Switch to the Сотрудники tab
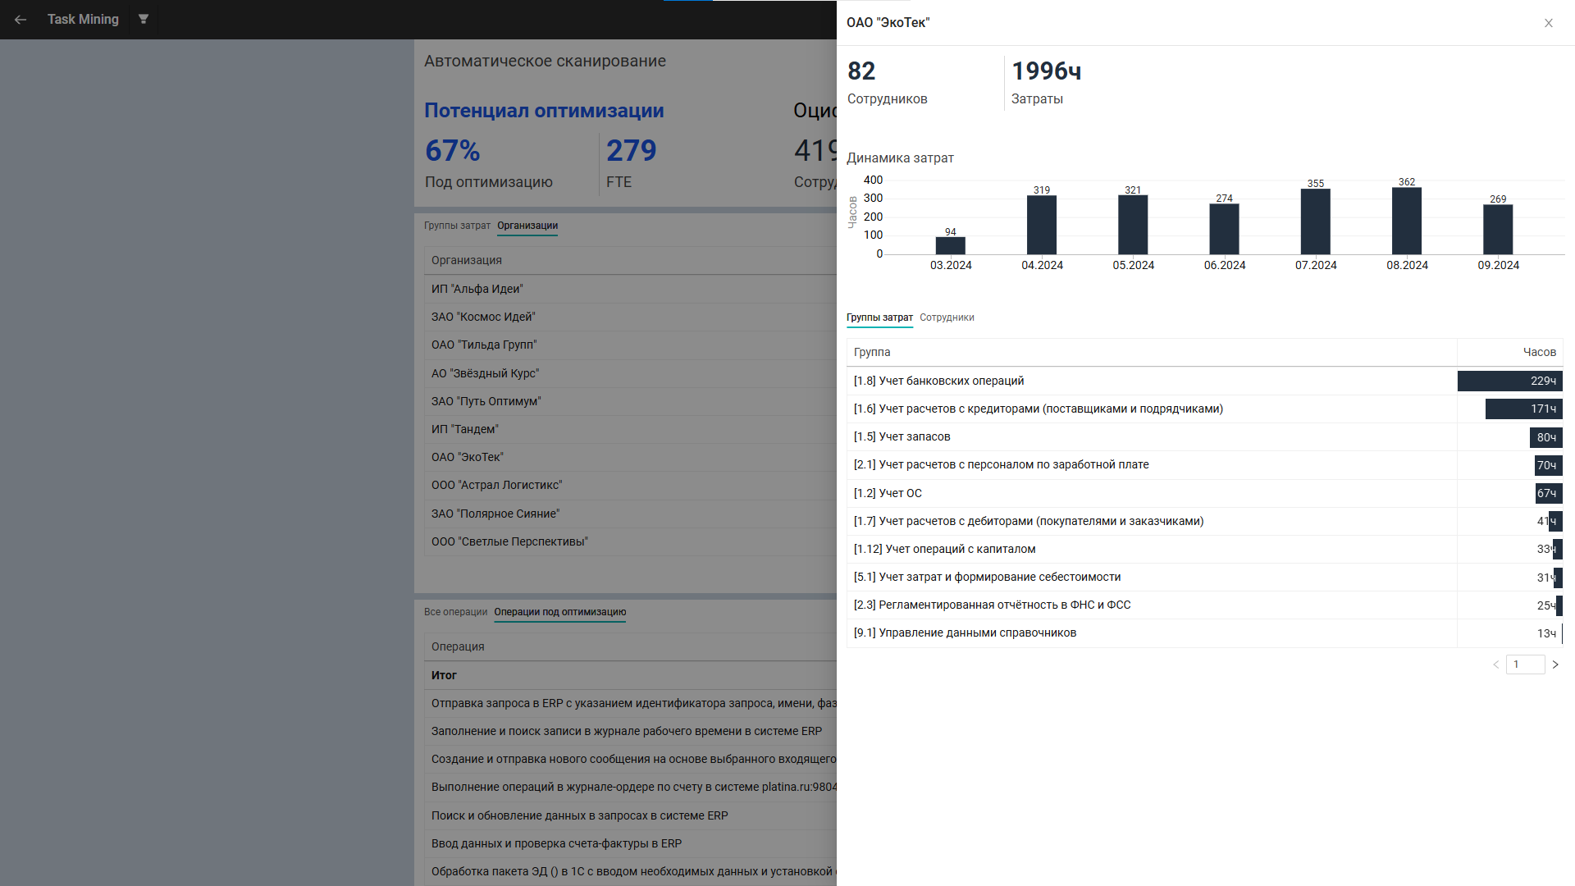Screen dimensions: 1575x886 [947, 317]
